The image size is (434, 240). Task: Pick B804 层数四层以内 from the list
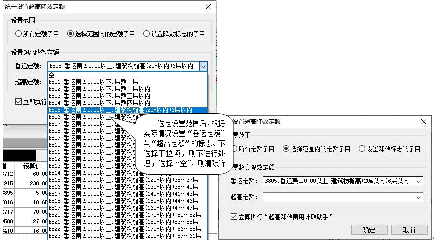click(x=99, y=103)
